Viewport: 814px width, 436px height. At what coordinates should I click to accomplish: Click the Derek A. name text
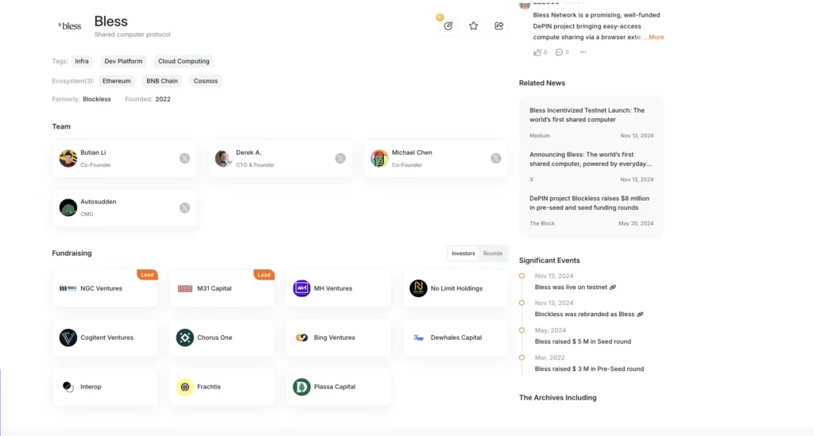[249, 152]
